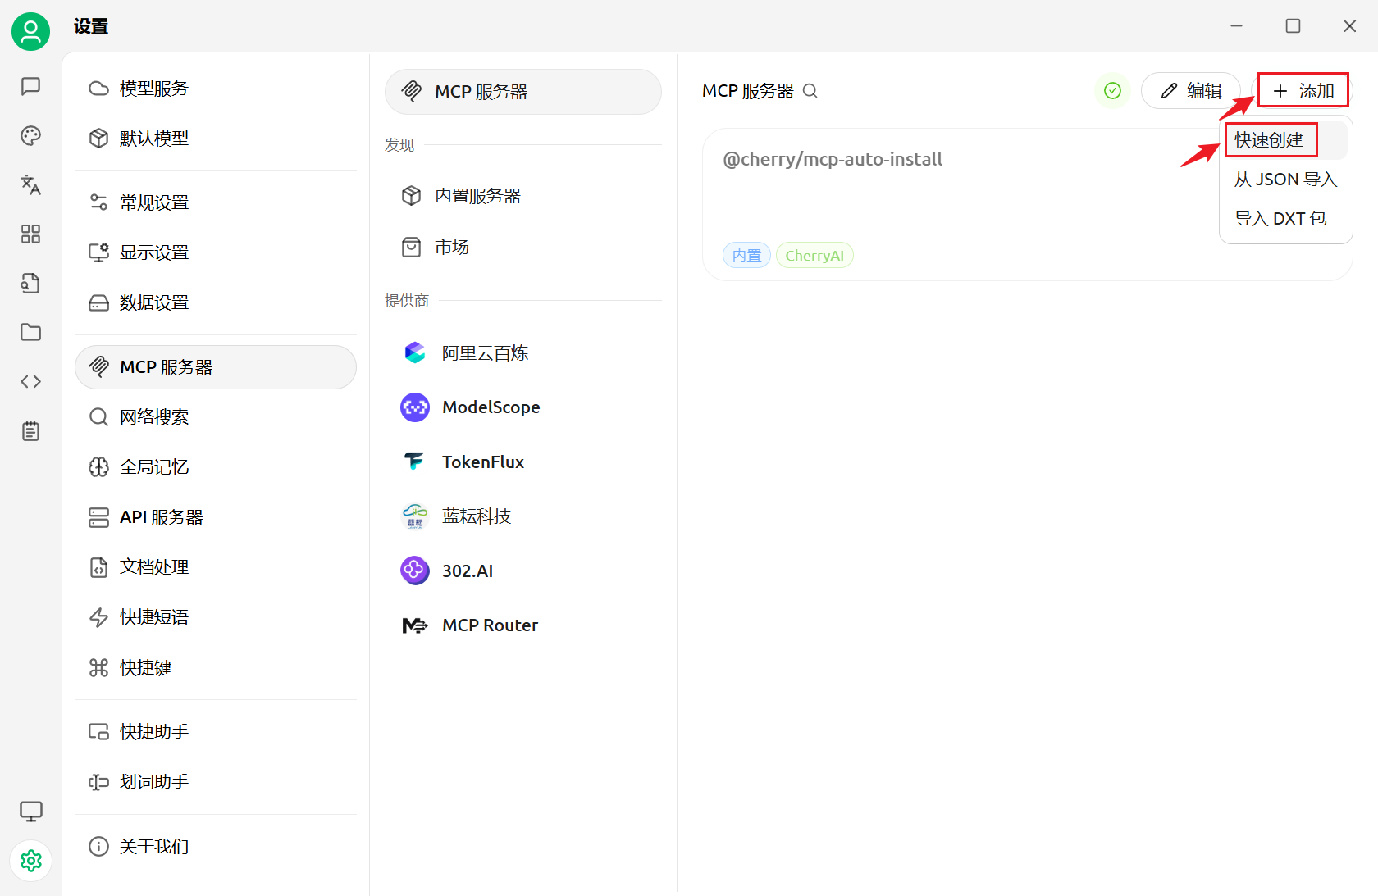Click the 编辑 edit button
Image resolution: width=1378 pixels, height=896 pixels.
point(1191,90)
